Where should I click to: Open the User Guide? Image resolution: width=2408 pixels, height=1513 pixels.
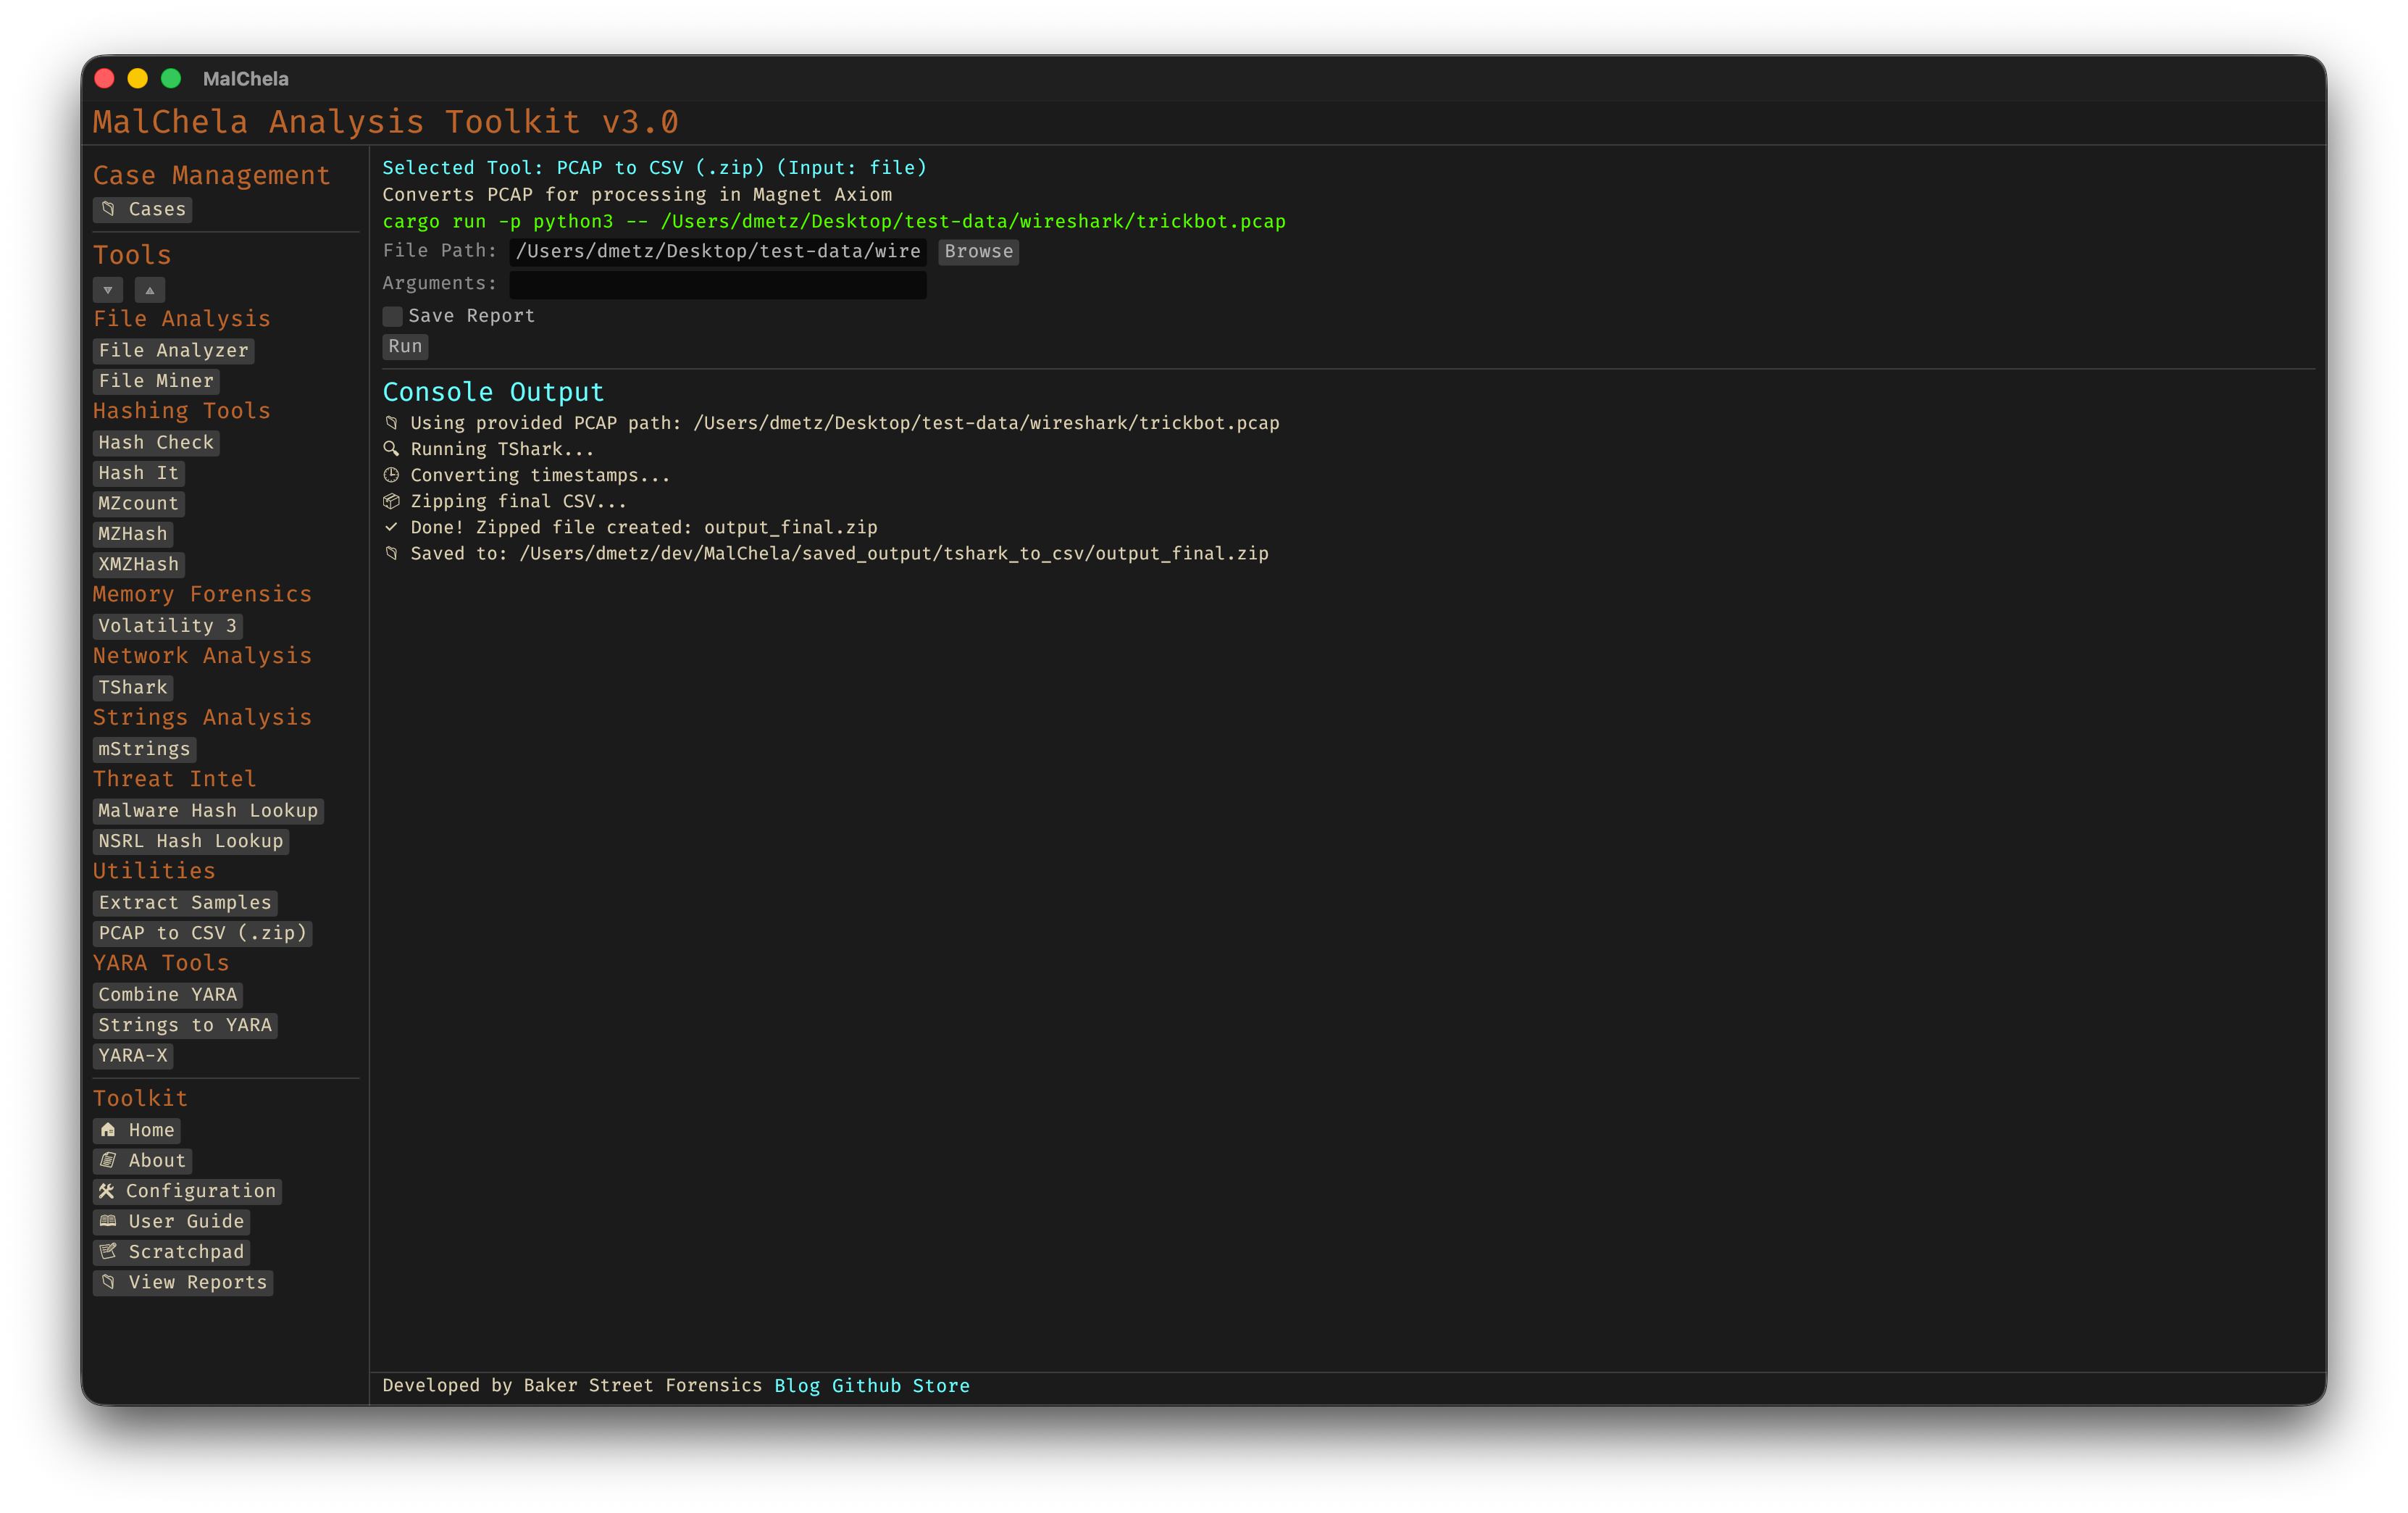tap(171, 1221)
